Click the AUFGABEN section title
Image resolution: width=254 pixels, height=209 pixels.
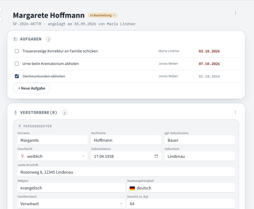pos(31,39)
